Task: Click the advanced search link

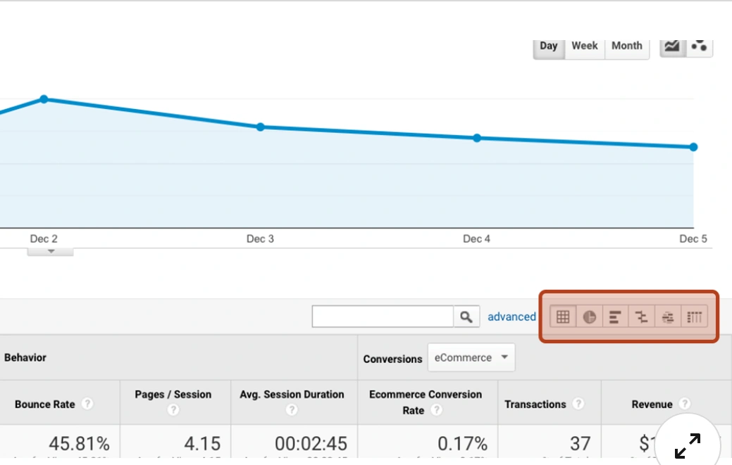Action: click(x=512, y=317)
